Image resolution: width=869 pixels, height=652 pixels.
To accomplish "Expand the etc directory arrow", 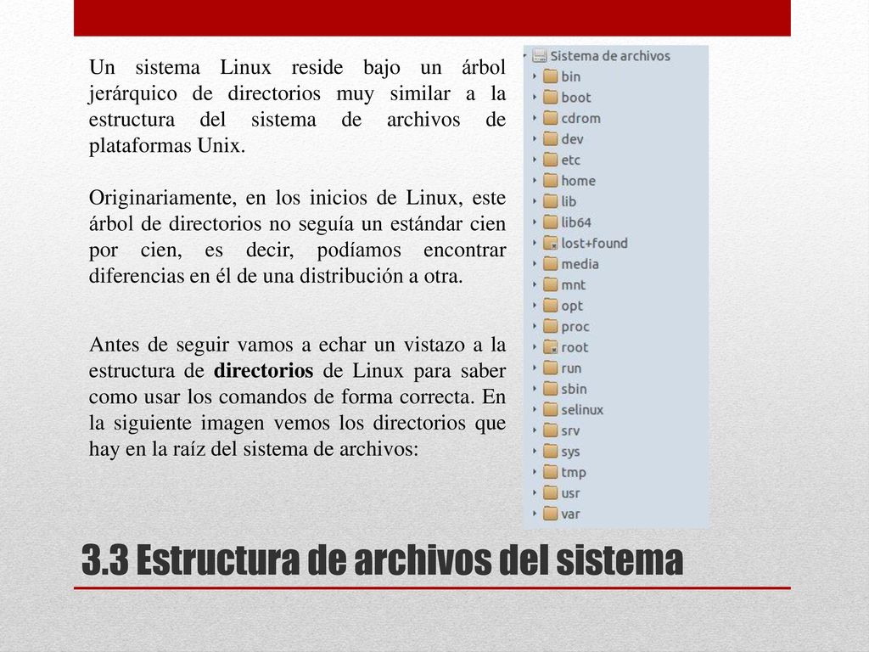I will tap(535, 160).
